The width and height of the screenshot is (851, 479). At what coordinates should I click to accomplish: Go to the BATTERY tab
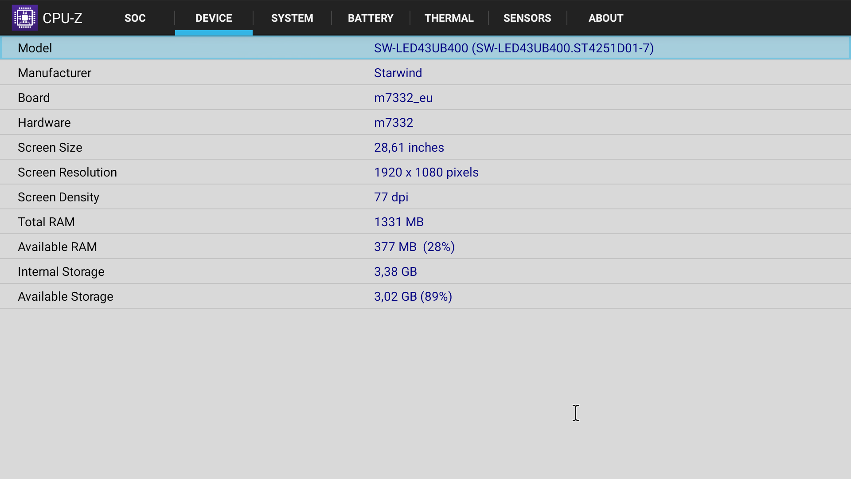(x=371, y=18)
